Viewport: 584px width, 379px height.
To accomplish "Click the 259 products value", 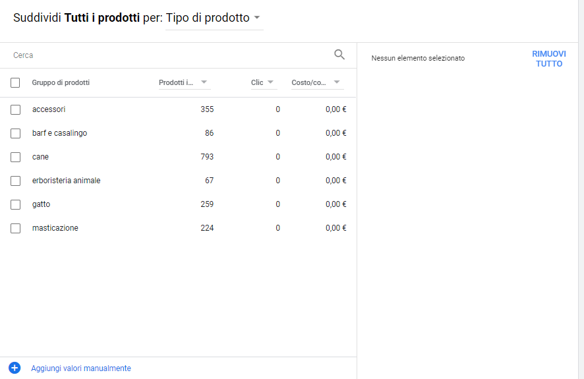I will point(207,204).
